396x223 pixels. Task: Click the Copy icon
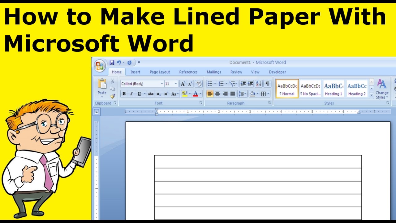pos(113,89)
